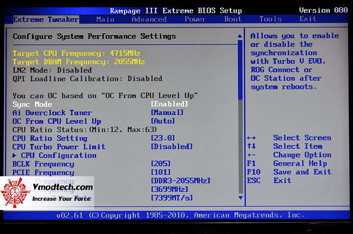Click ESC Exit entry
The image size is (353, 234).
pos(269,181)
